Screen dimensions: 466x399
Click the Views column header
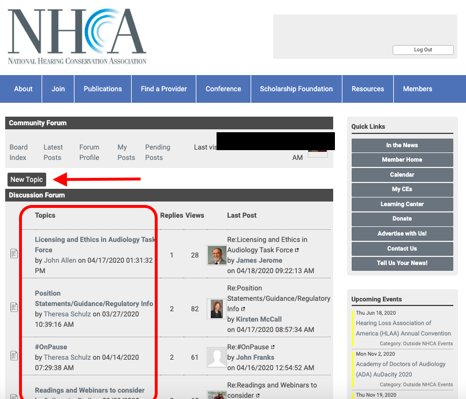(x=195, y=215)
